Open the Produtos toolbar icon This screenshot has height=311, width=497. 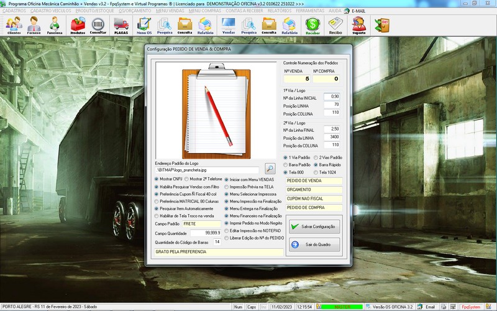(78, 25)
